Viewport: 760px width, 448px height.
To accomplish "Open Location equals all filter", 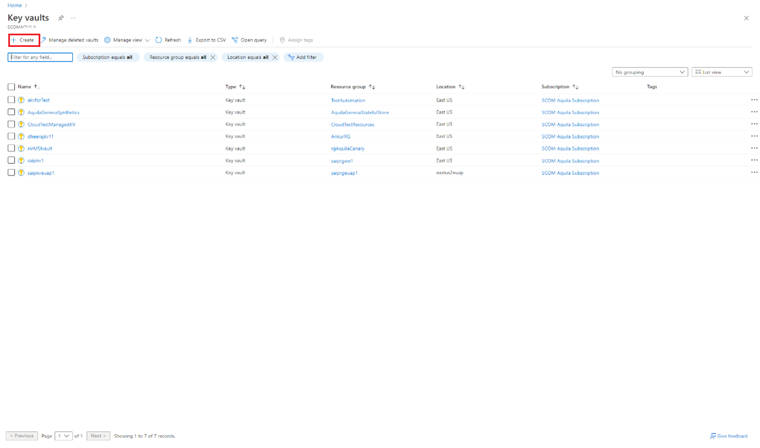I will 248,57.
